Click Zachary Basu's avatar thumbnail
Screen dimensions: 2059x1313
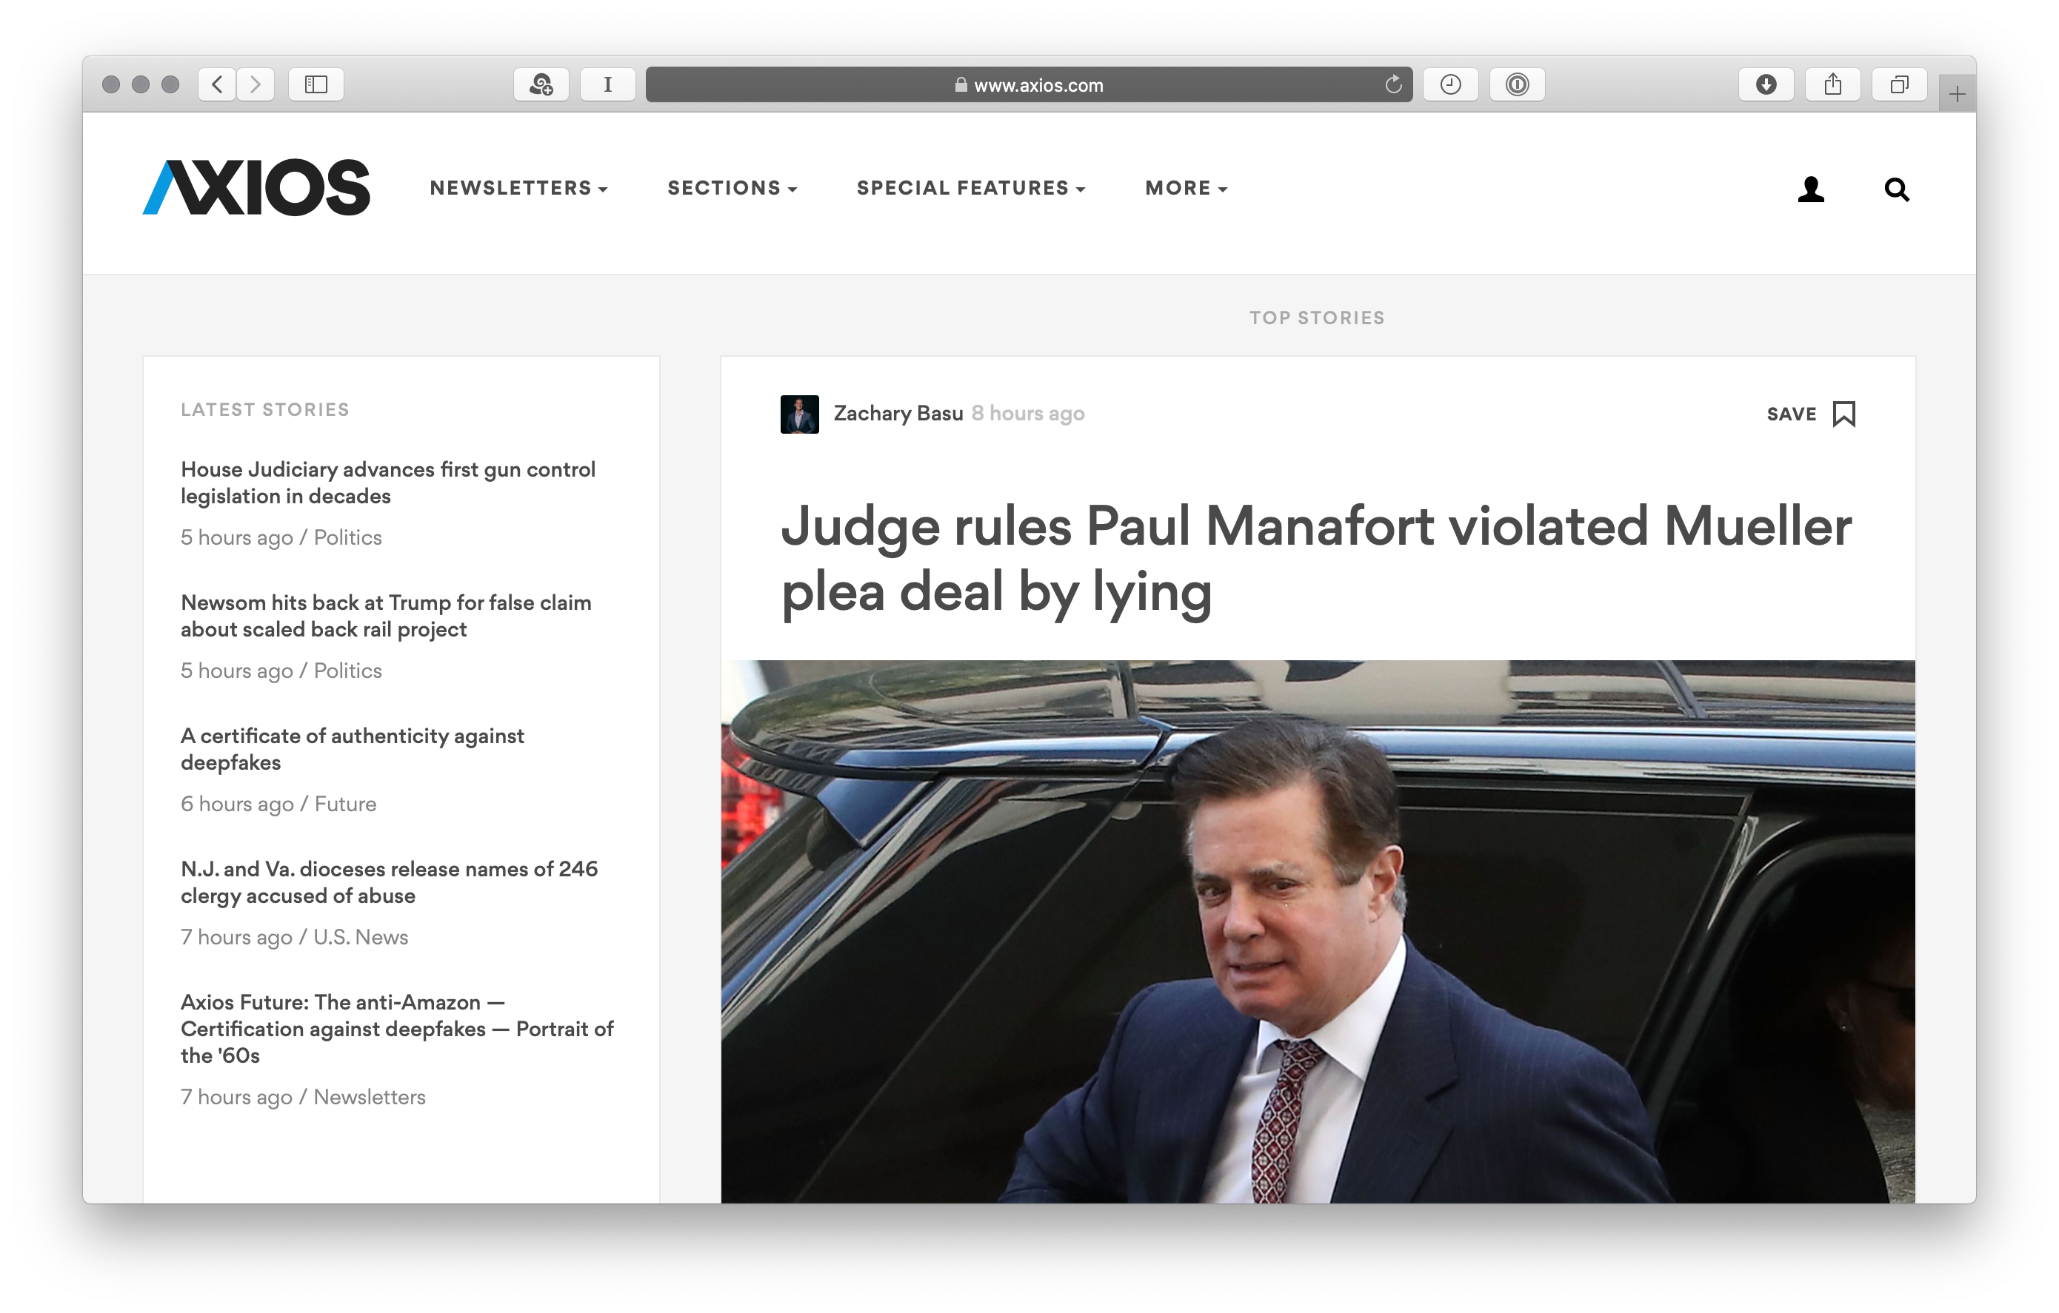tap(799, 414)
